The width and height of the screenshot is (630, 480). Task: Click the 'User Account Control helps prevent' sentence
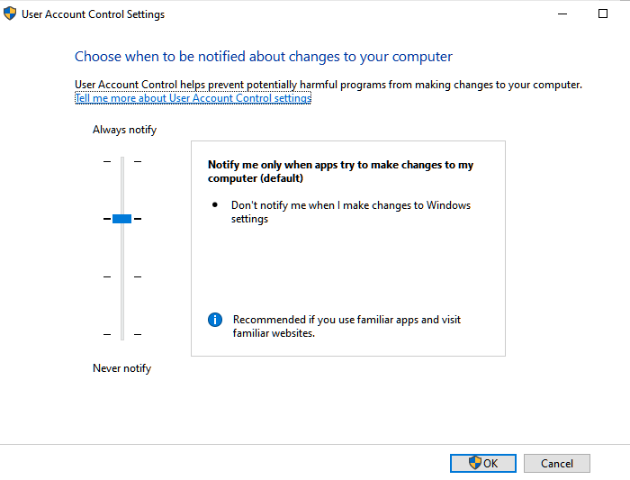328,85
